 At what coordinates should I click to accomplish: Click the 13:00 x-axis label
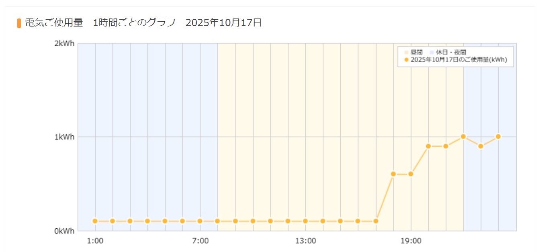[305, 241]
